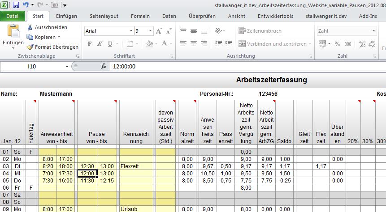
Task: Remove decimal place icon
Action: [372, 44]
